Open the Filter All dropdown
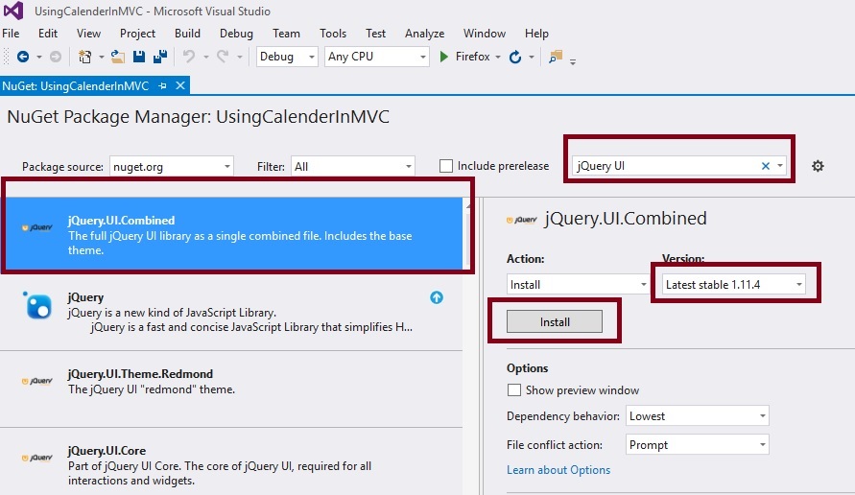Image resolution: width=855 pixels, height=495 pixels. (x=353, y=166)
